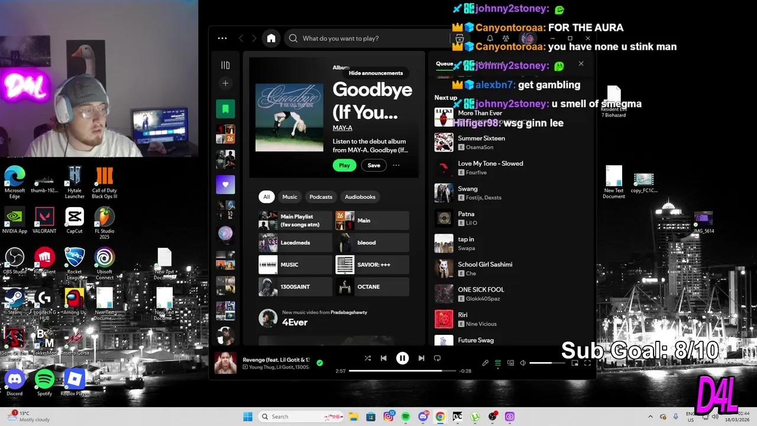Screen dimensions: 757x426
Task: Navigate forward in Spotify
Action: 254,38
